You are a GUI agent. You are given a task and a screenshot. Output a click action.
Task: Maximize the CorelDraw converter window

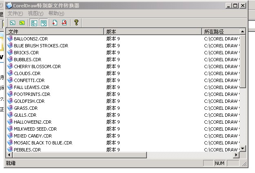pos(235,6)
